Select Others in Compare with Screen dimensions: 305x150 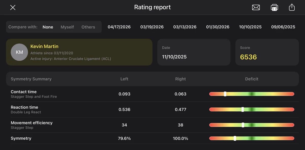(x=88, y=27)
